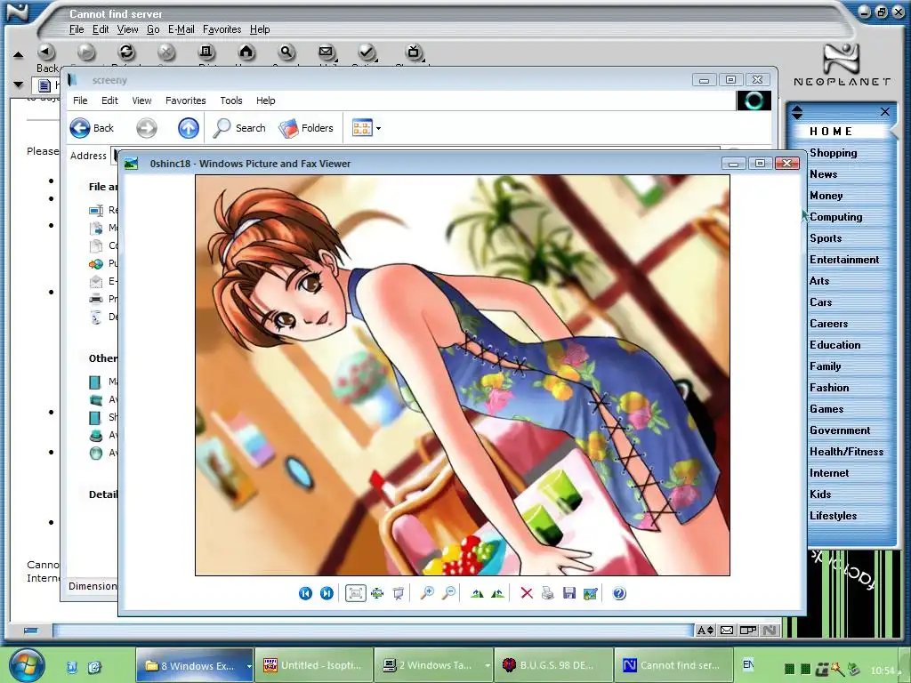Open the News channel link

click(823, 174)
